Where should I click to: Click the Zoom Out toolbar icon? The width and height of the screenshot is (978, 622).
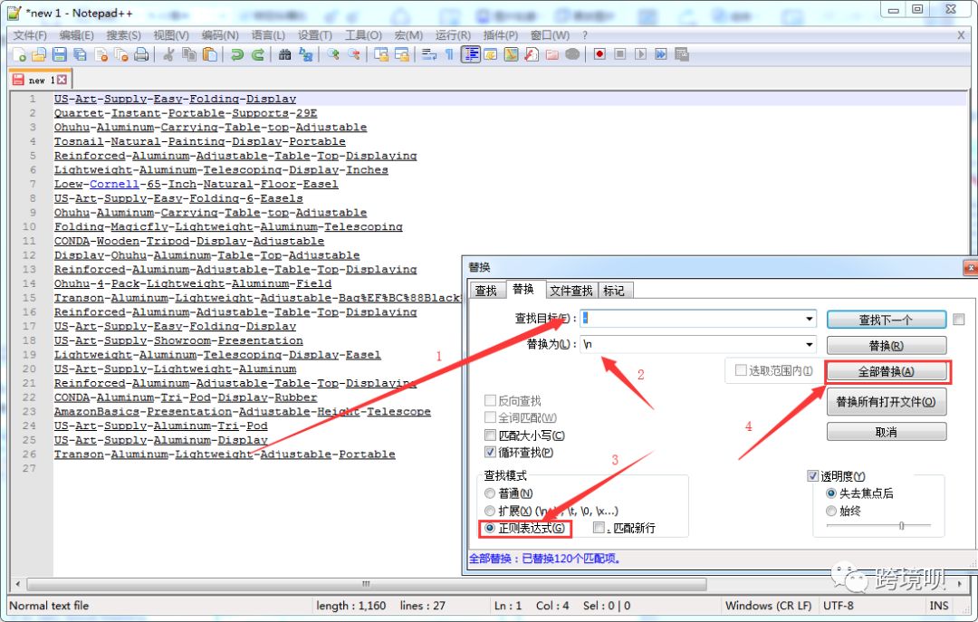[x=354, y=55]
